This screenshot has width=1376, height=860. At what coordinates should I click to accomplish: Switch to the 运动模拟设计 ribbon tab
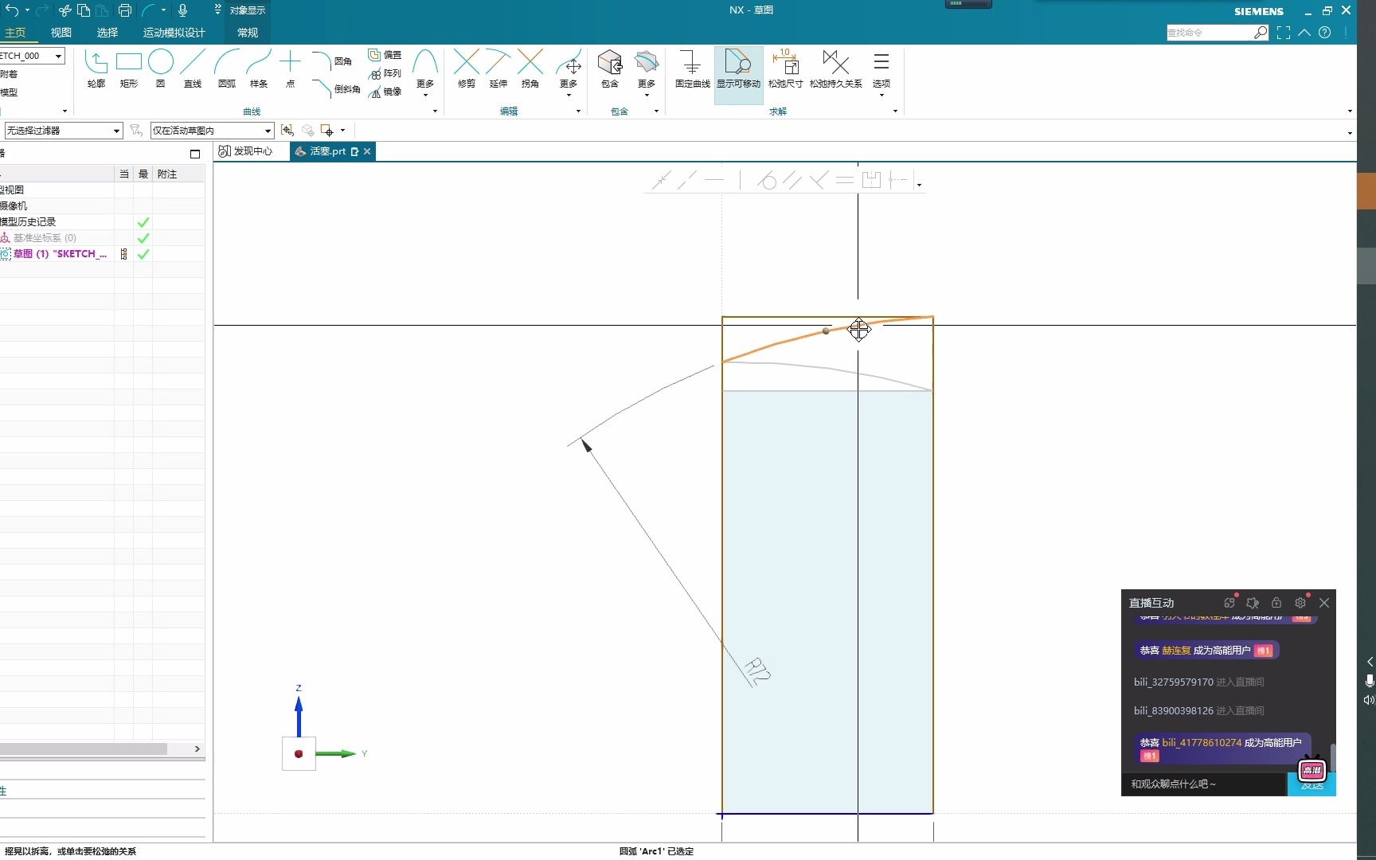(174, 33)
